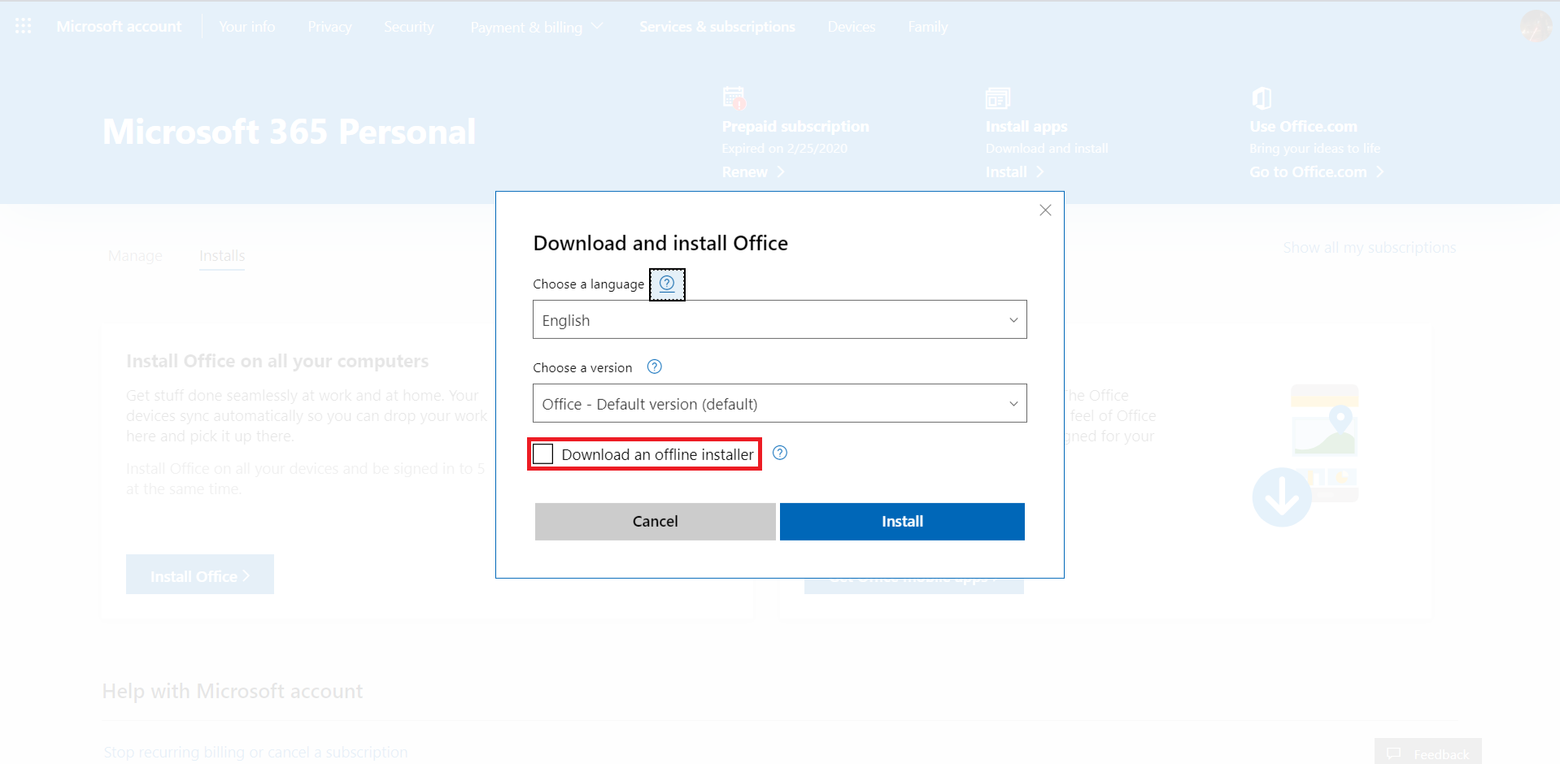The width and height of the screenshot is (1560, 764).
Task: Switch to the Manage tab
Action: pos(135,256)
